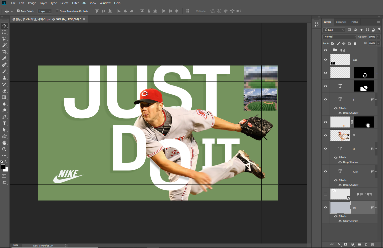Select the Polygonal Lasso tool
Image resolution: width=383 pixels, height=248 pixels.
[4, 39]
